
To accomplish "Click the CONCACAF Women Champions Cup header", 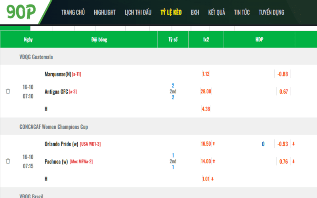I will [x=53, y=127].
